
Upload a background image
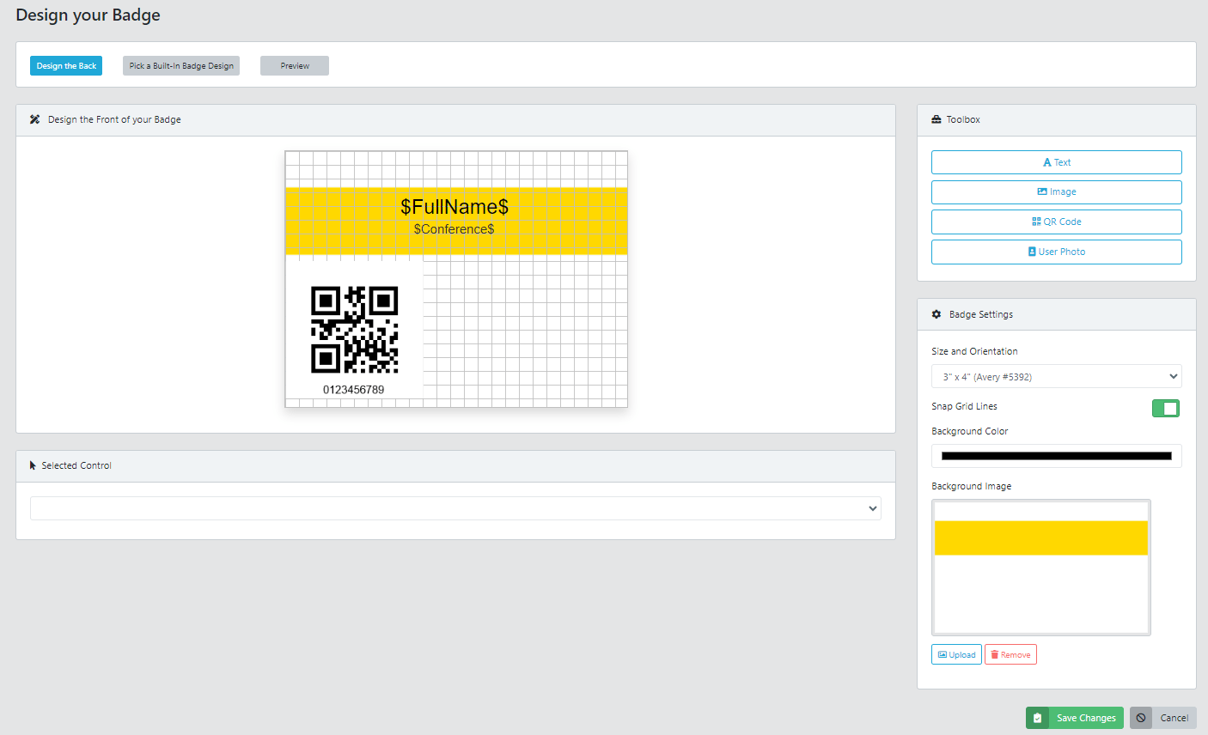(x=956, y=654)
